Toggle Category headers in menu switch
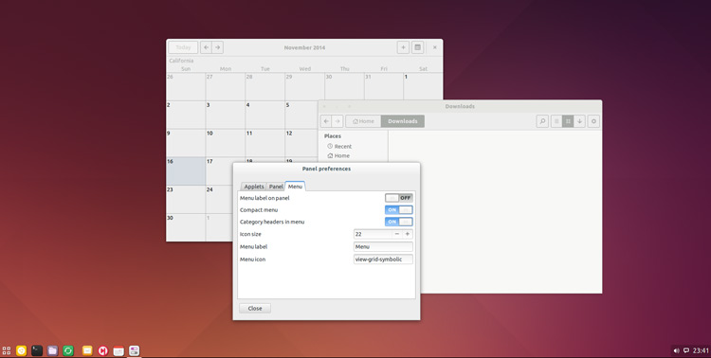 pyautogui.click(x=399, y=222)
